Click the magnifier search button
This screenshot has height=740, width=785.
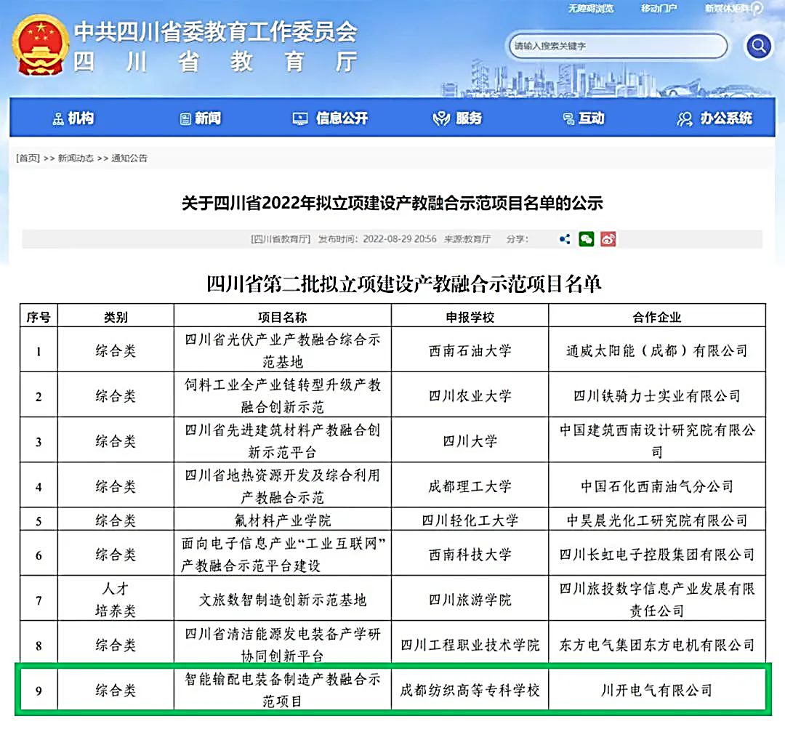pos(758,47)
